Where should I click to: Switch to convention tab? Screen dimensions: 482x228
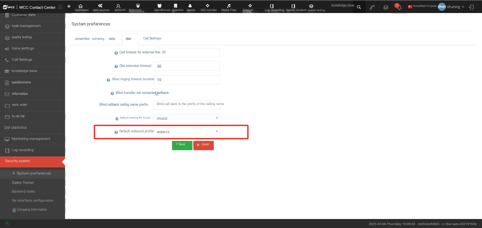click(82, 39)
